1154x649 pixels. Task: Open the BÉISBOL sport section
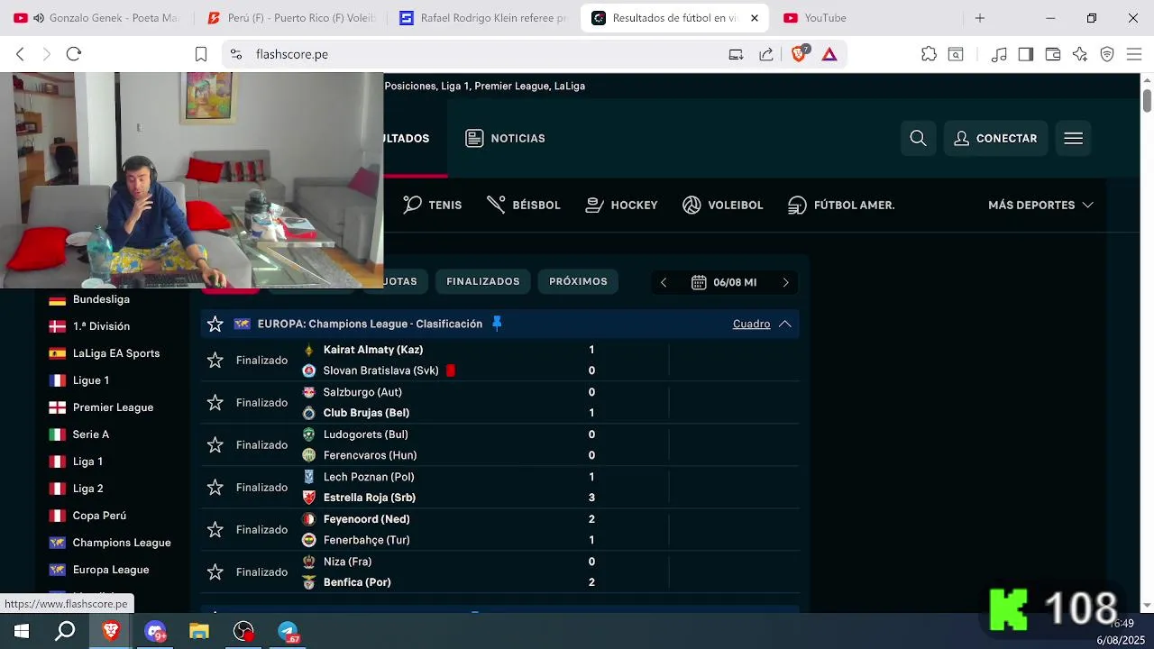point(524,205)
